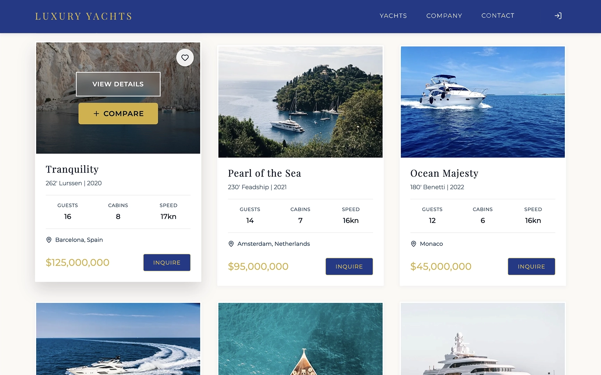Select the Ocean Majesty title
The width and height of the screenshot is (601, 375).
pos(444,173)
